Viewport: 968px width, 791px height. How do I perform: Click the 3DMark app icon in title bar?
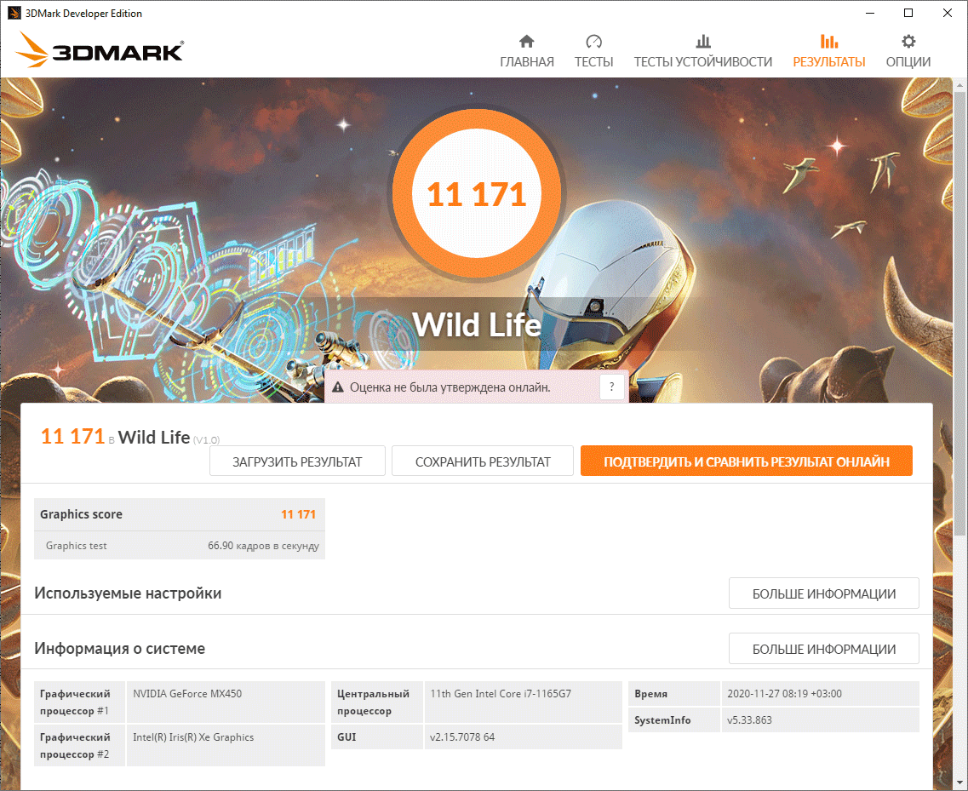click(14, 13)
